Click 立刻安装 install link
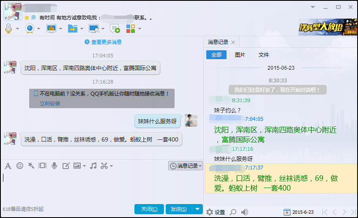Screen dimensions: 358x218 pos(50,104)
